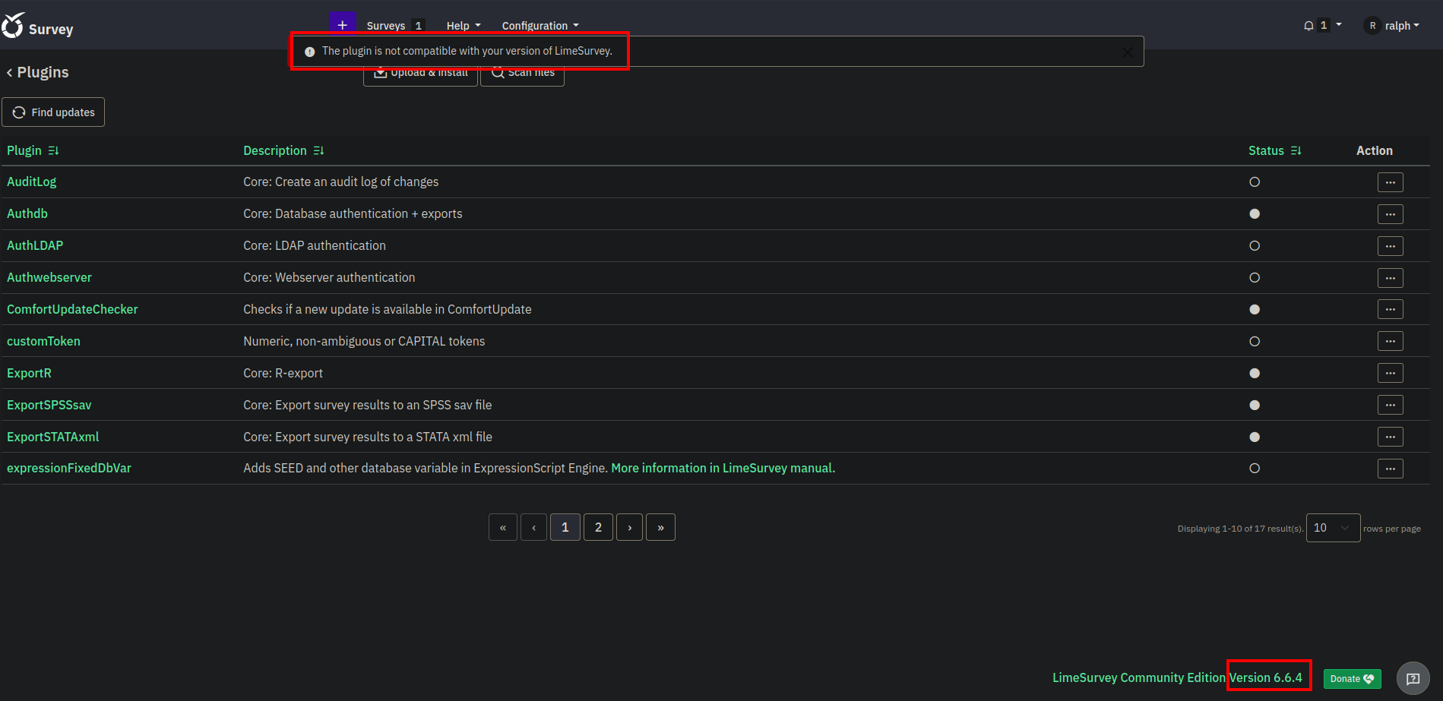
Task: Select page 2 in pagination
Action: click(x=599, y=527)
